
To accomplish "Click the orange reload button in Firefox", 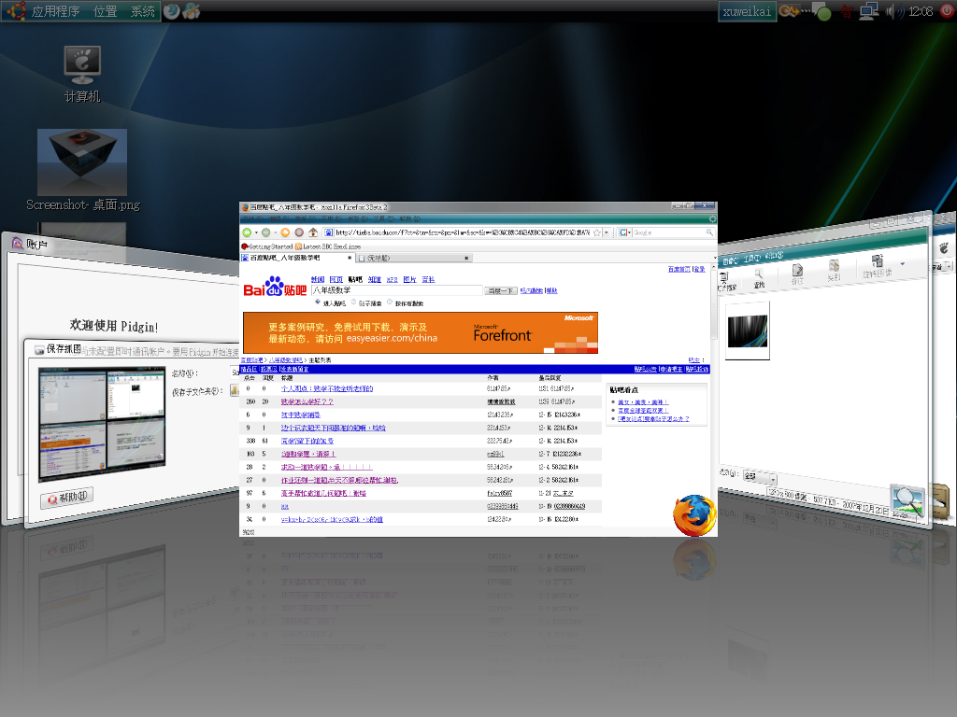I will [x=285, y=232].
